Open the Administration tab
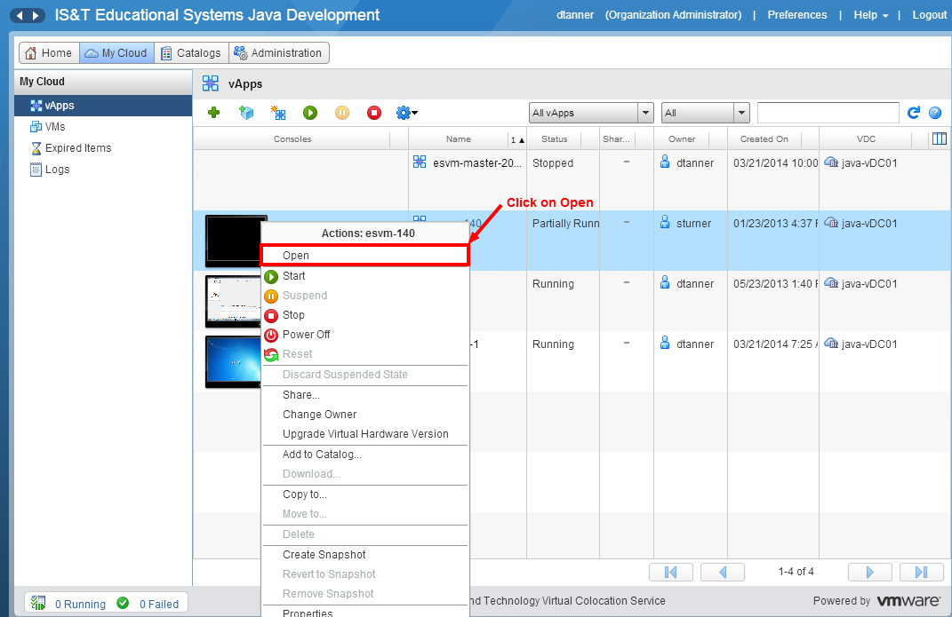Image resolution: width=952 pixels, height=617 pixels. (x=279, y=53)
